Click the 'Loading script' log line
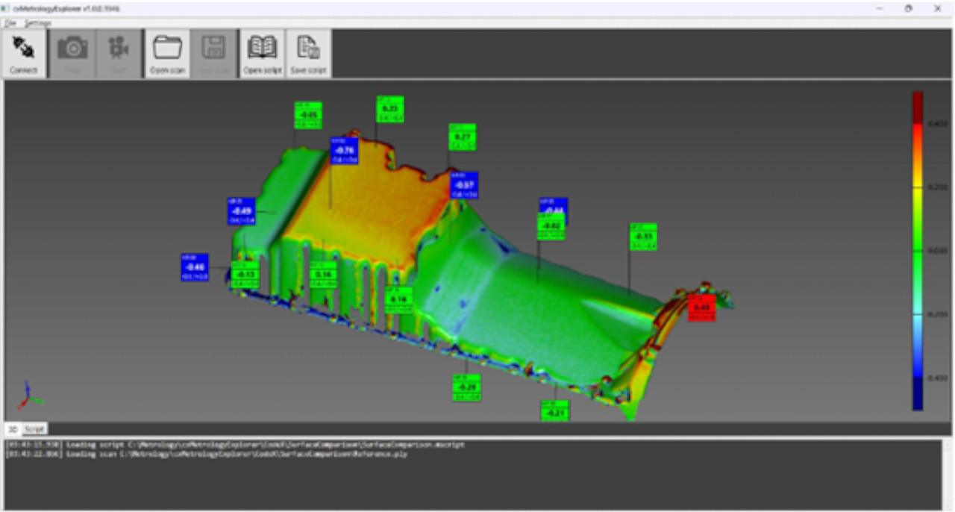 (236, 445)
